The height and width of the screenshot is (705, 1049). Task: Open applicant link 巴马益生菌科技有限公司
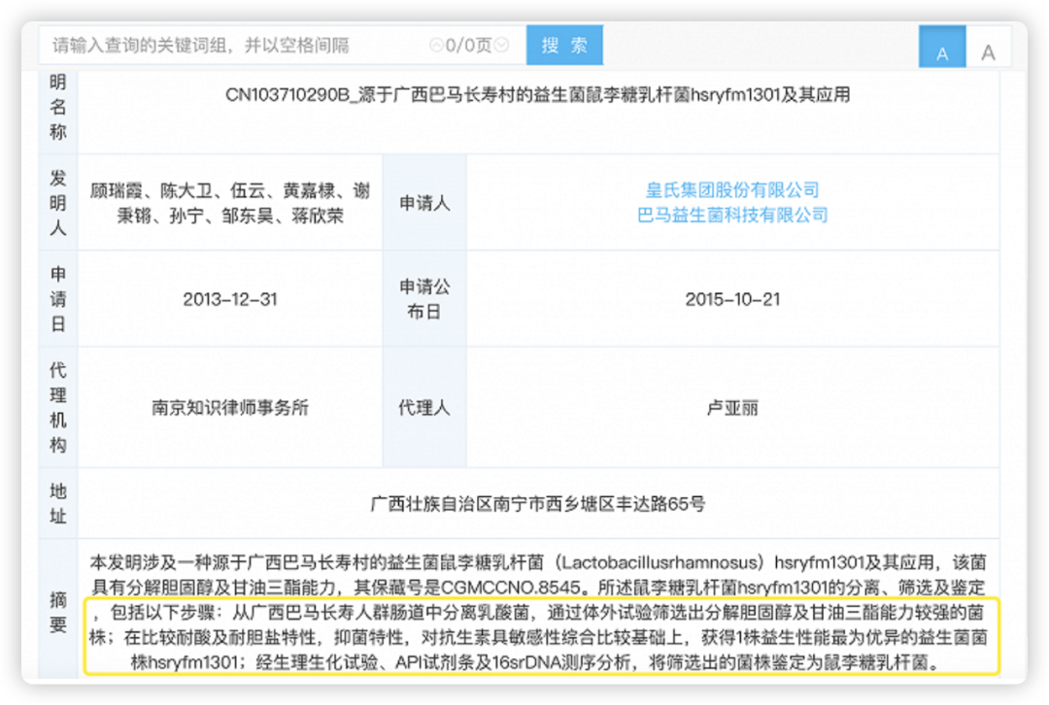click(732, 215)
